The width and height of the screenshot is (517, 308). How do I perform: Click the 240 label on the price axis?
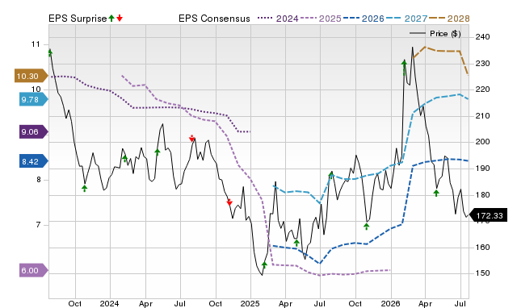(483, 37)
